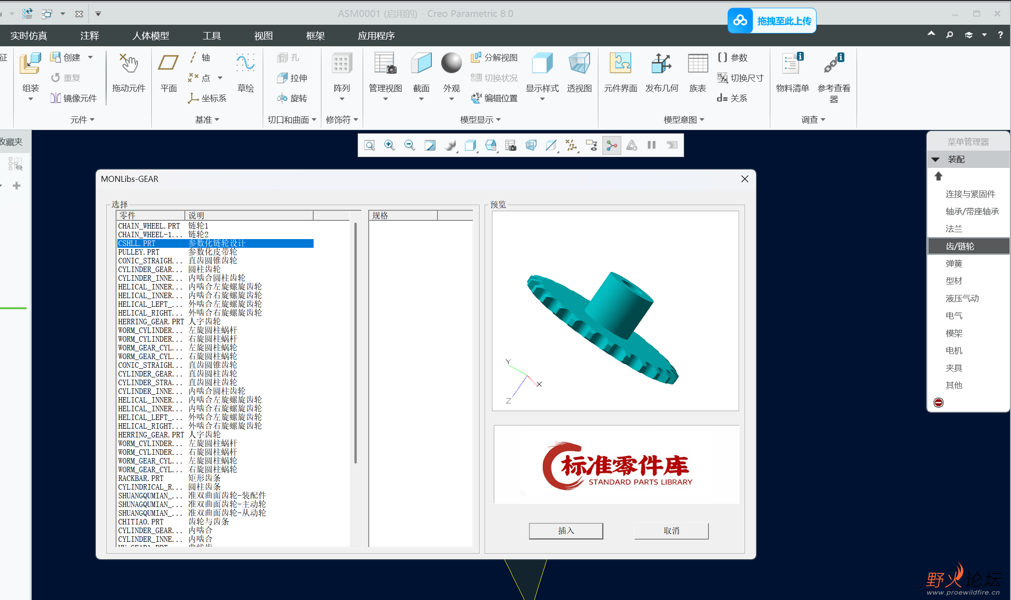Open the Create (创建) dropdown arrow
The height and width of the screenshot is (600, 1011).
90,58
